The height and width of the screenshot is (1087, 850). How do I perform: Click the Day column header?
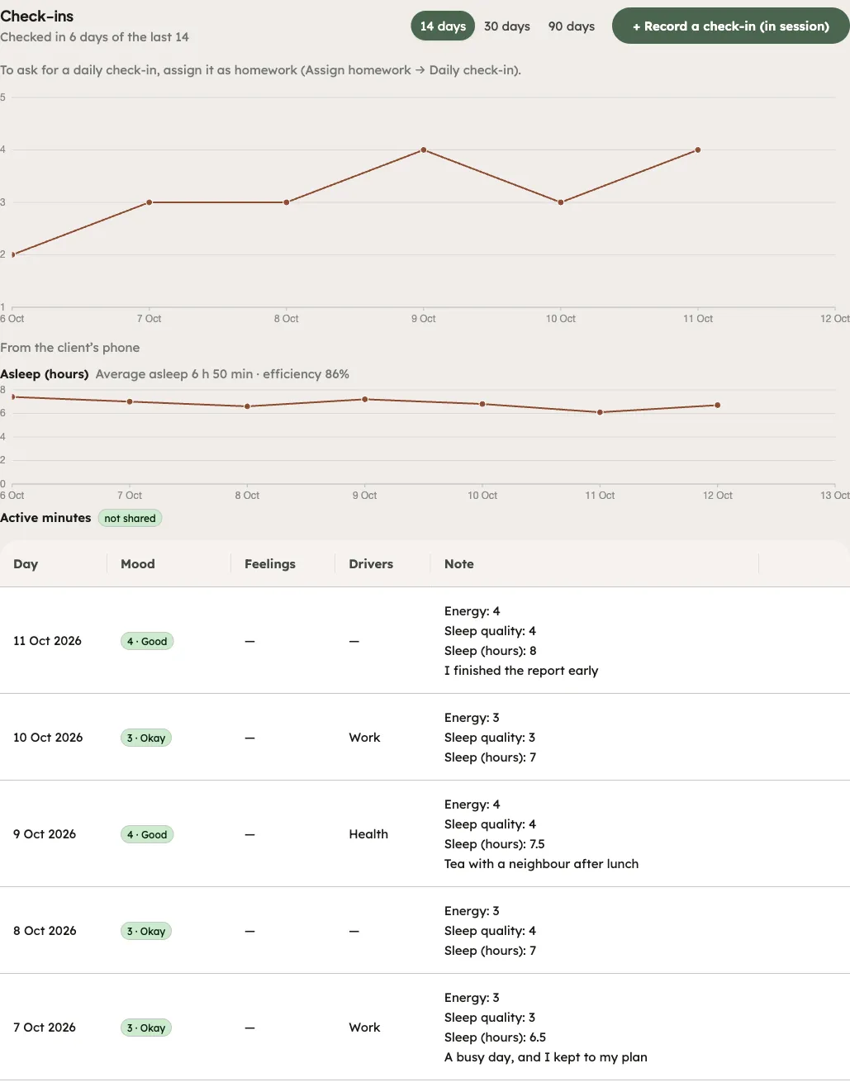click(26, 564)
